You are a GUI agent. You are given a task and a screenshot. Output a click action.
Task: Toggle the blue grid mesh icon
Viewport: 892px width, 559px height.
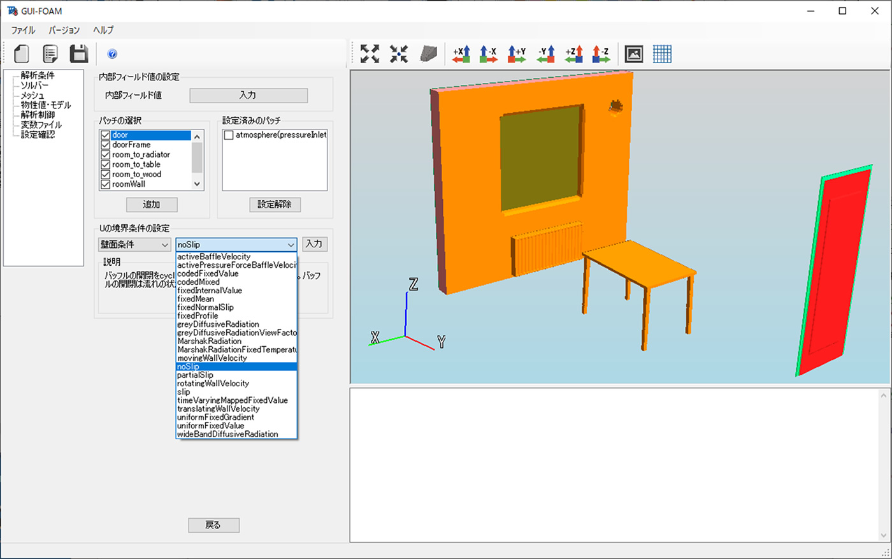pyautogui.click(x=662, y=54)
